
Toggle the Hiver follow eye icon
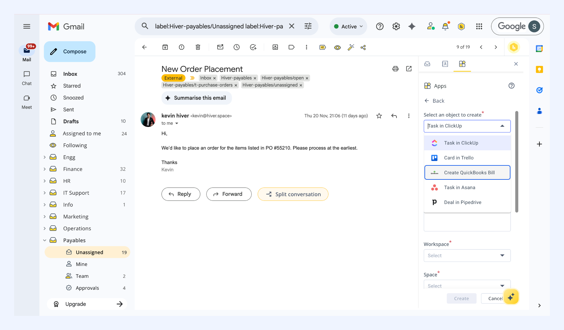point(337,48)
